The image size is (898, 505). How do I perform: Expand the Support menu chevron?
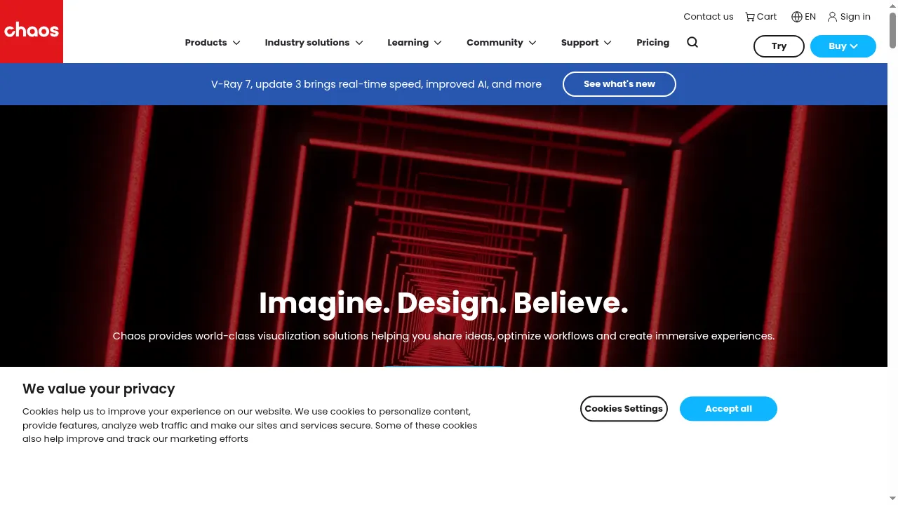pyautogui.click(x=608, y=43)
